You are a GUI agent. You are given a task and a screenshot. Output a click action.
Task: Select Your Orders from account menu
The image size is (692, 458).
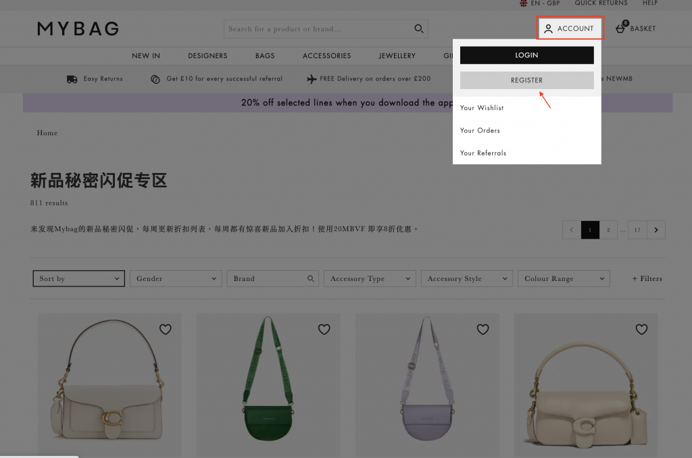coord(480,130)
